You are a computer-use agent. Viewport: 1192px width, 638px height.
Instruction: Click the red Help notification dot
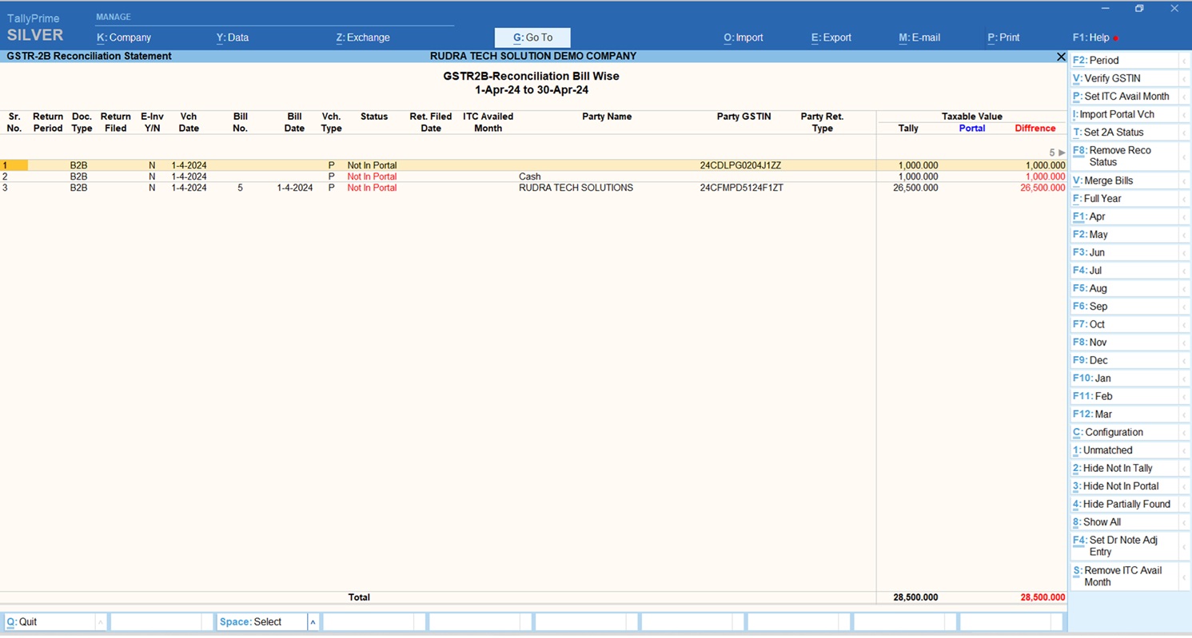1116,38
